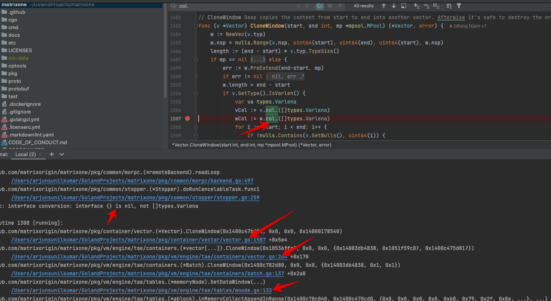Go to next search occurrence
Image resolution: width=551 pixels, height=301 pixels.
[393, 6]
